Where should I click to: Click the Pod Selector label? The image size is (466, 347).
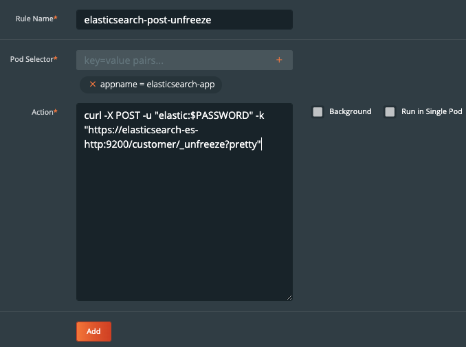(x=32, y=59)
